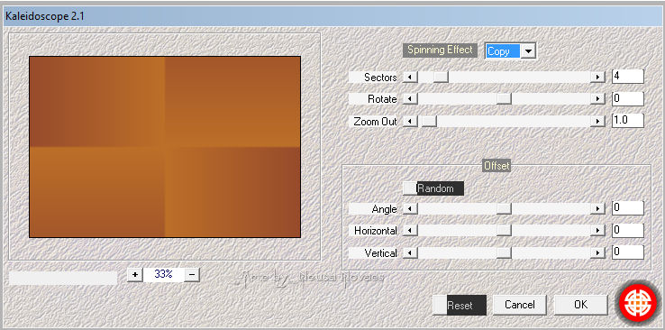Click the Zoom Out value field
The image size is (665, 330).
628,121
